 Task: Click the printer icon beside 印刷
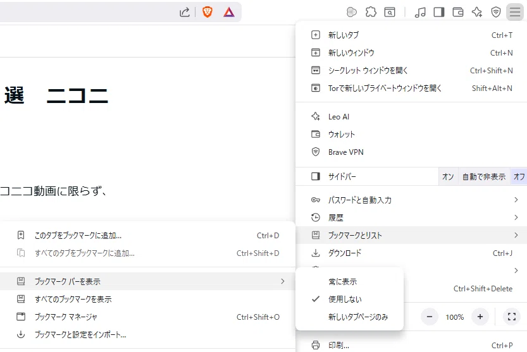coord(316,345)
